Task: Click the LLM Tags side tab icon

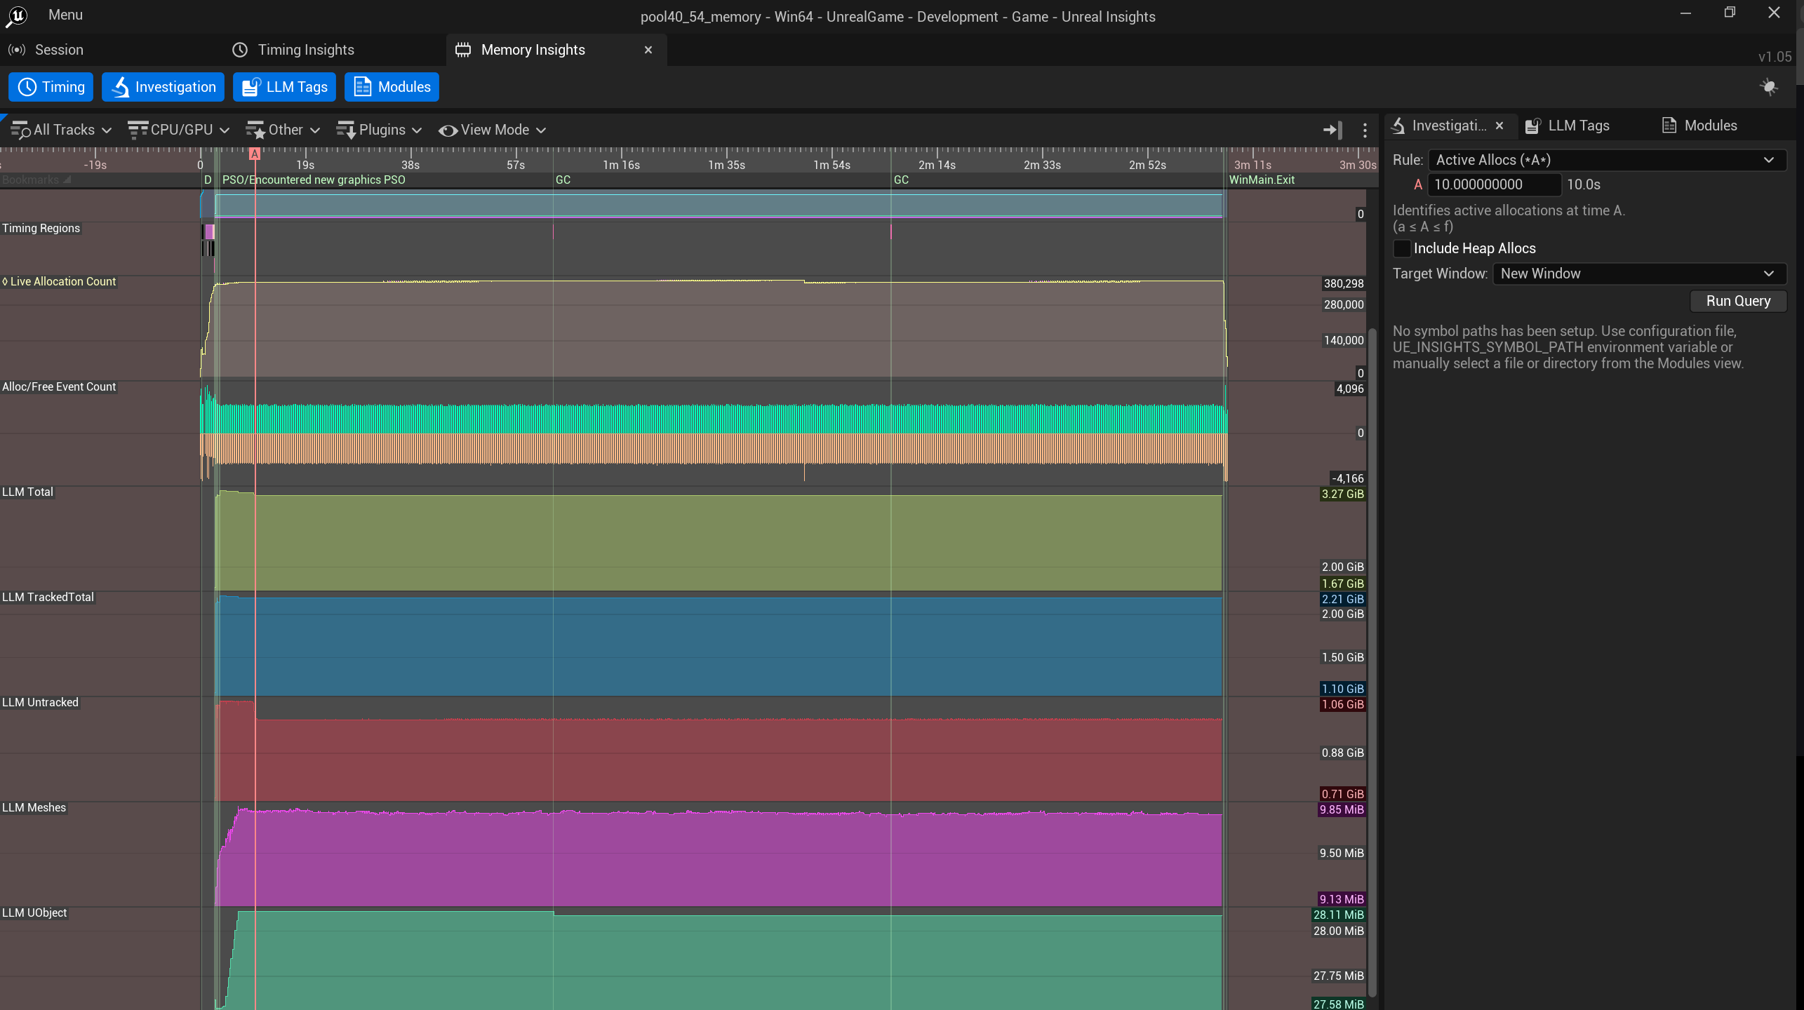Action: (x=1533, y=126)
